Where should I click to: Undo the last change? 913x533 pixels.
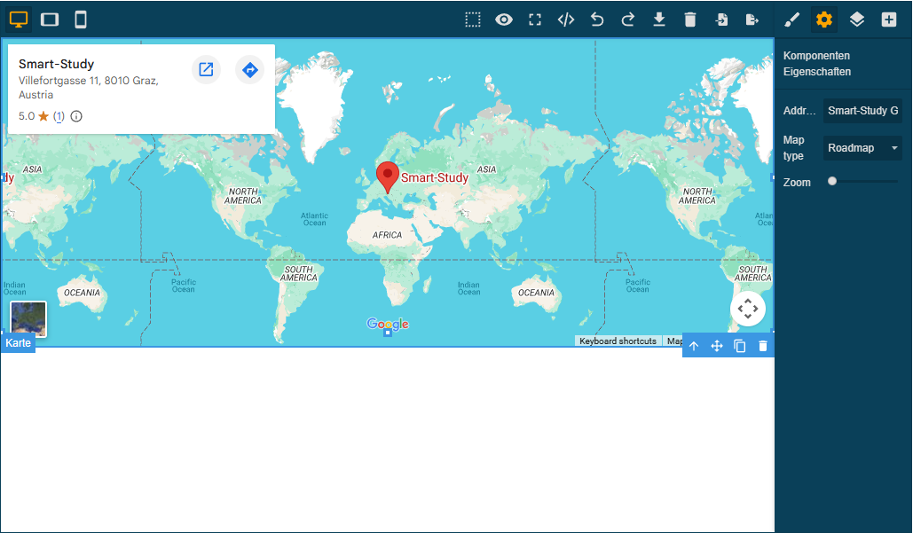pos(597,20)
